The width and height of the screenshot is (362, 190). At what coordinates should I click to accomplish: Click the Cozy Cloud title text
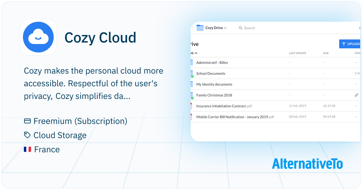pyautogui.click(x=100, y=37)
